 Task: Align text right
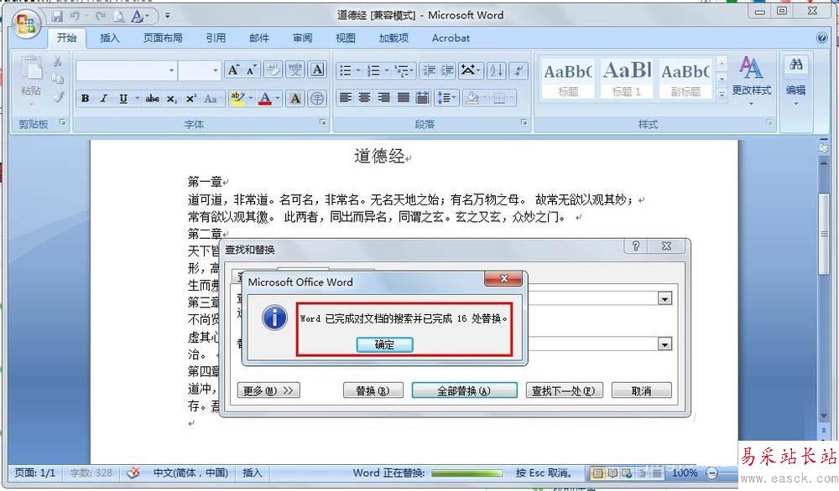coord(384,98)
